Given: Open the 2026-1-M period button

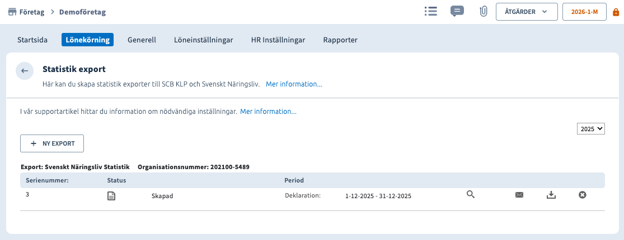Looking at the screenshot, I should pos(584,12).
